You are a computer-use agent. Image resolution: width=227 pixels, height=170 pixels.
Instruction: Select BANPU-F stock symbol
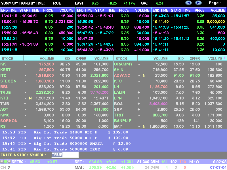coord(123,121)
